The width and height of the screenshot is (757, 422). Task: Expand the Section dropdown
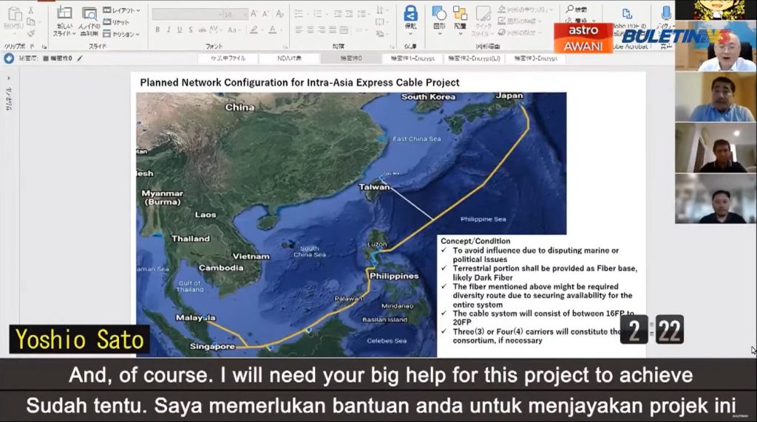coord(122,34)
